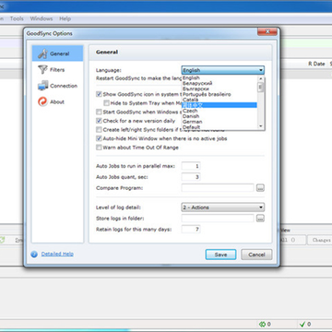This screenshot has height=332, width=332.
Task: Choose German in language list
Action: pyautogui.click(x=219, y=122)
